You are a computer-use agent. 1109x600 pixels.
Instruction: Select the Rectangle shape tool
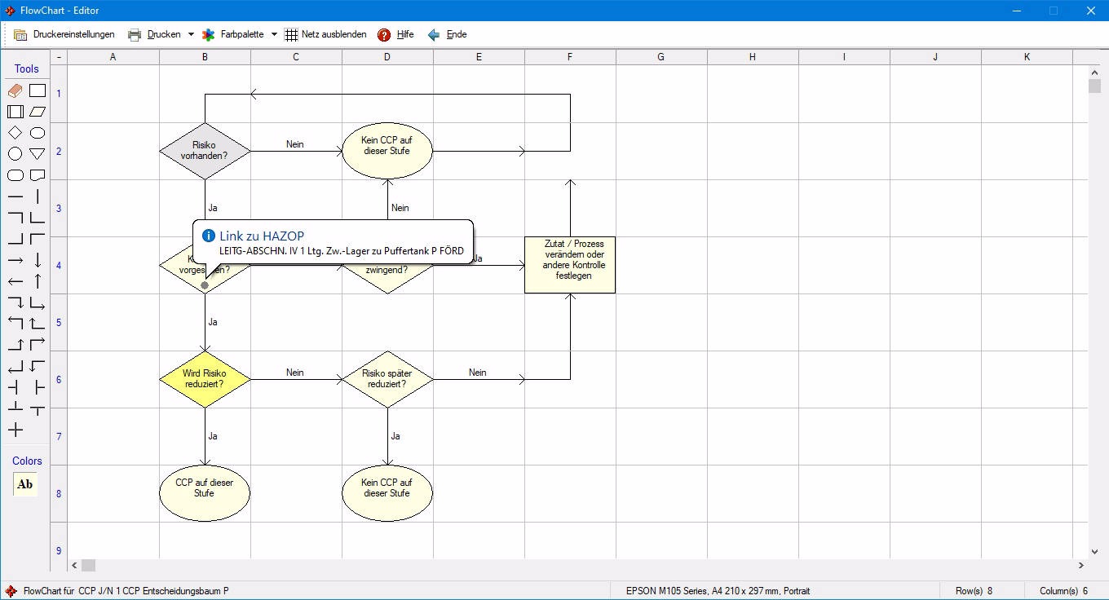pyautogui.click(x=38, y=90)
